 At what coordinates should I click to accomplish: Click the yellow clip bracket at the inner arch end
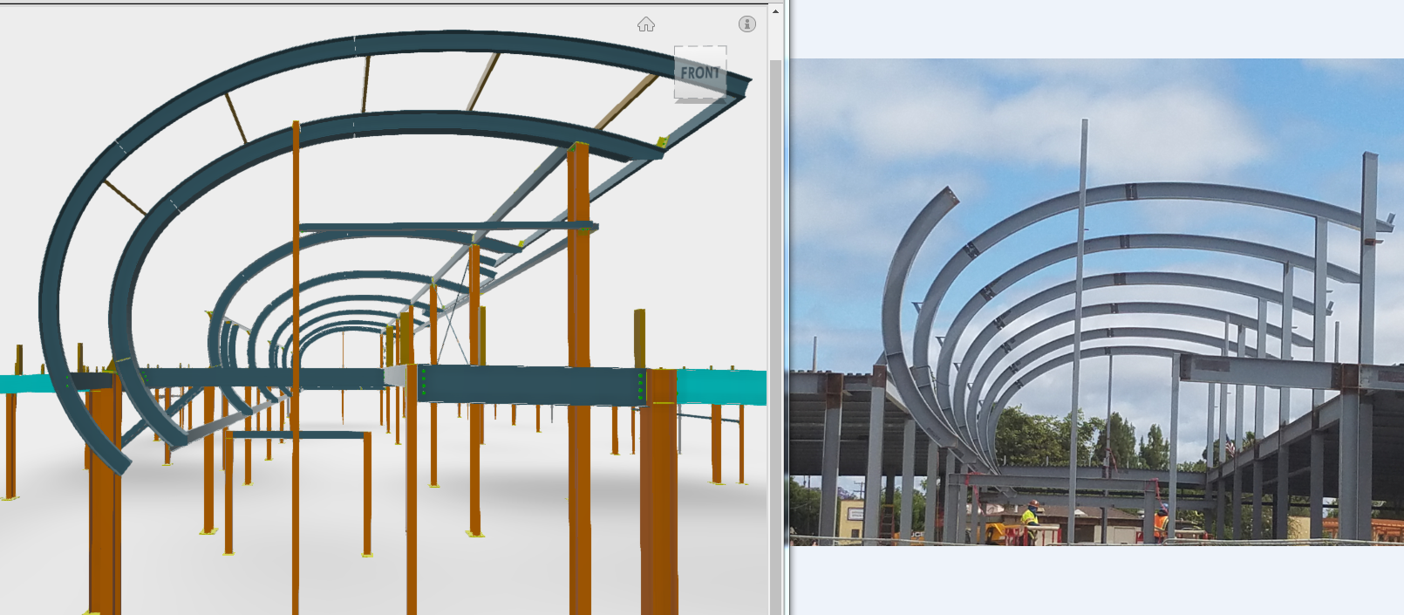click(x=662, y=142)
